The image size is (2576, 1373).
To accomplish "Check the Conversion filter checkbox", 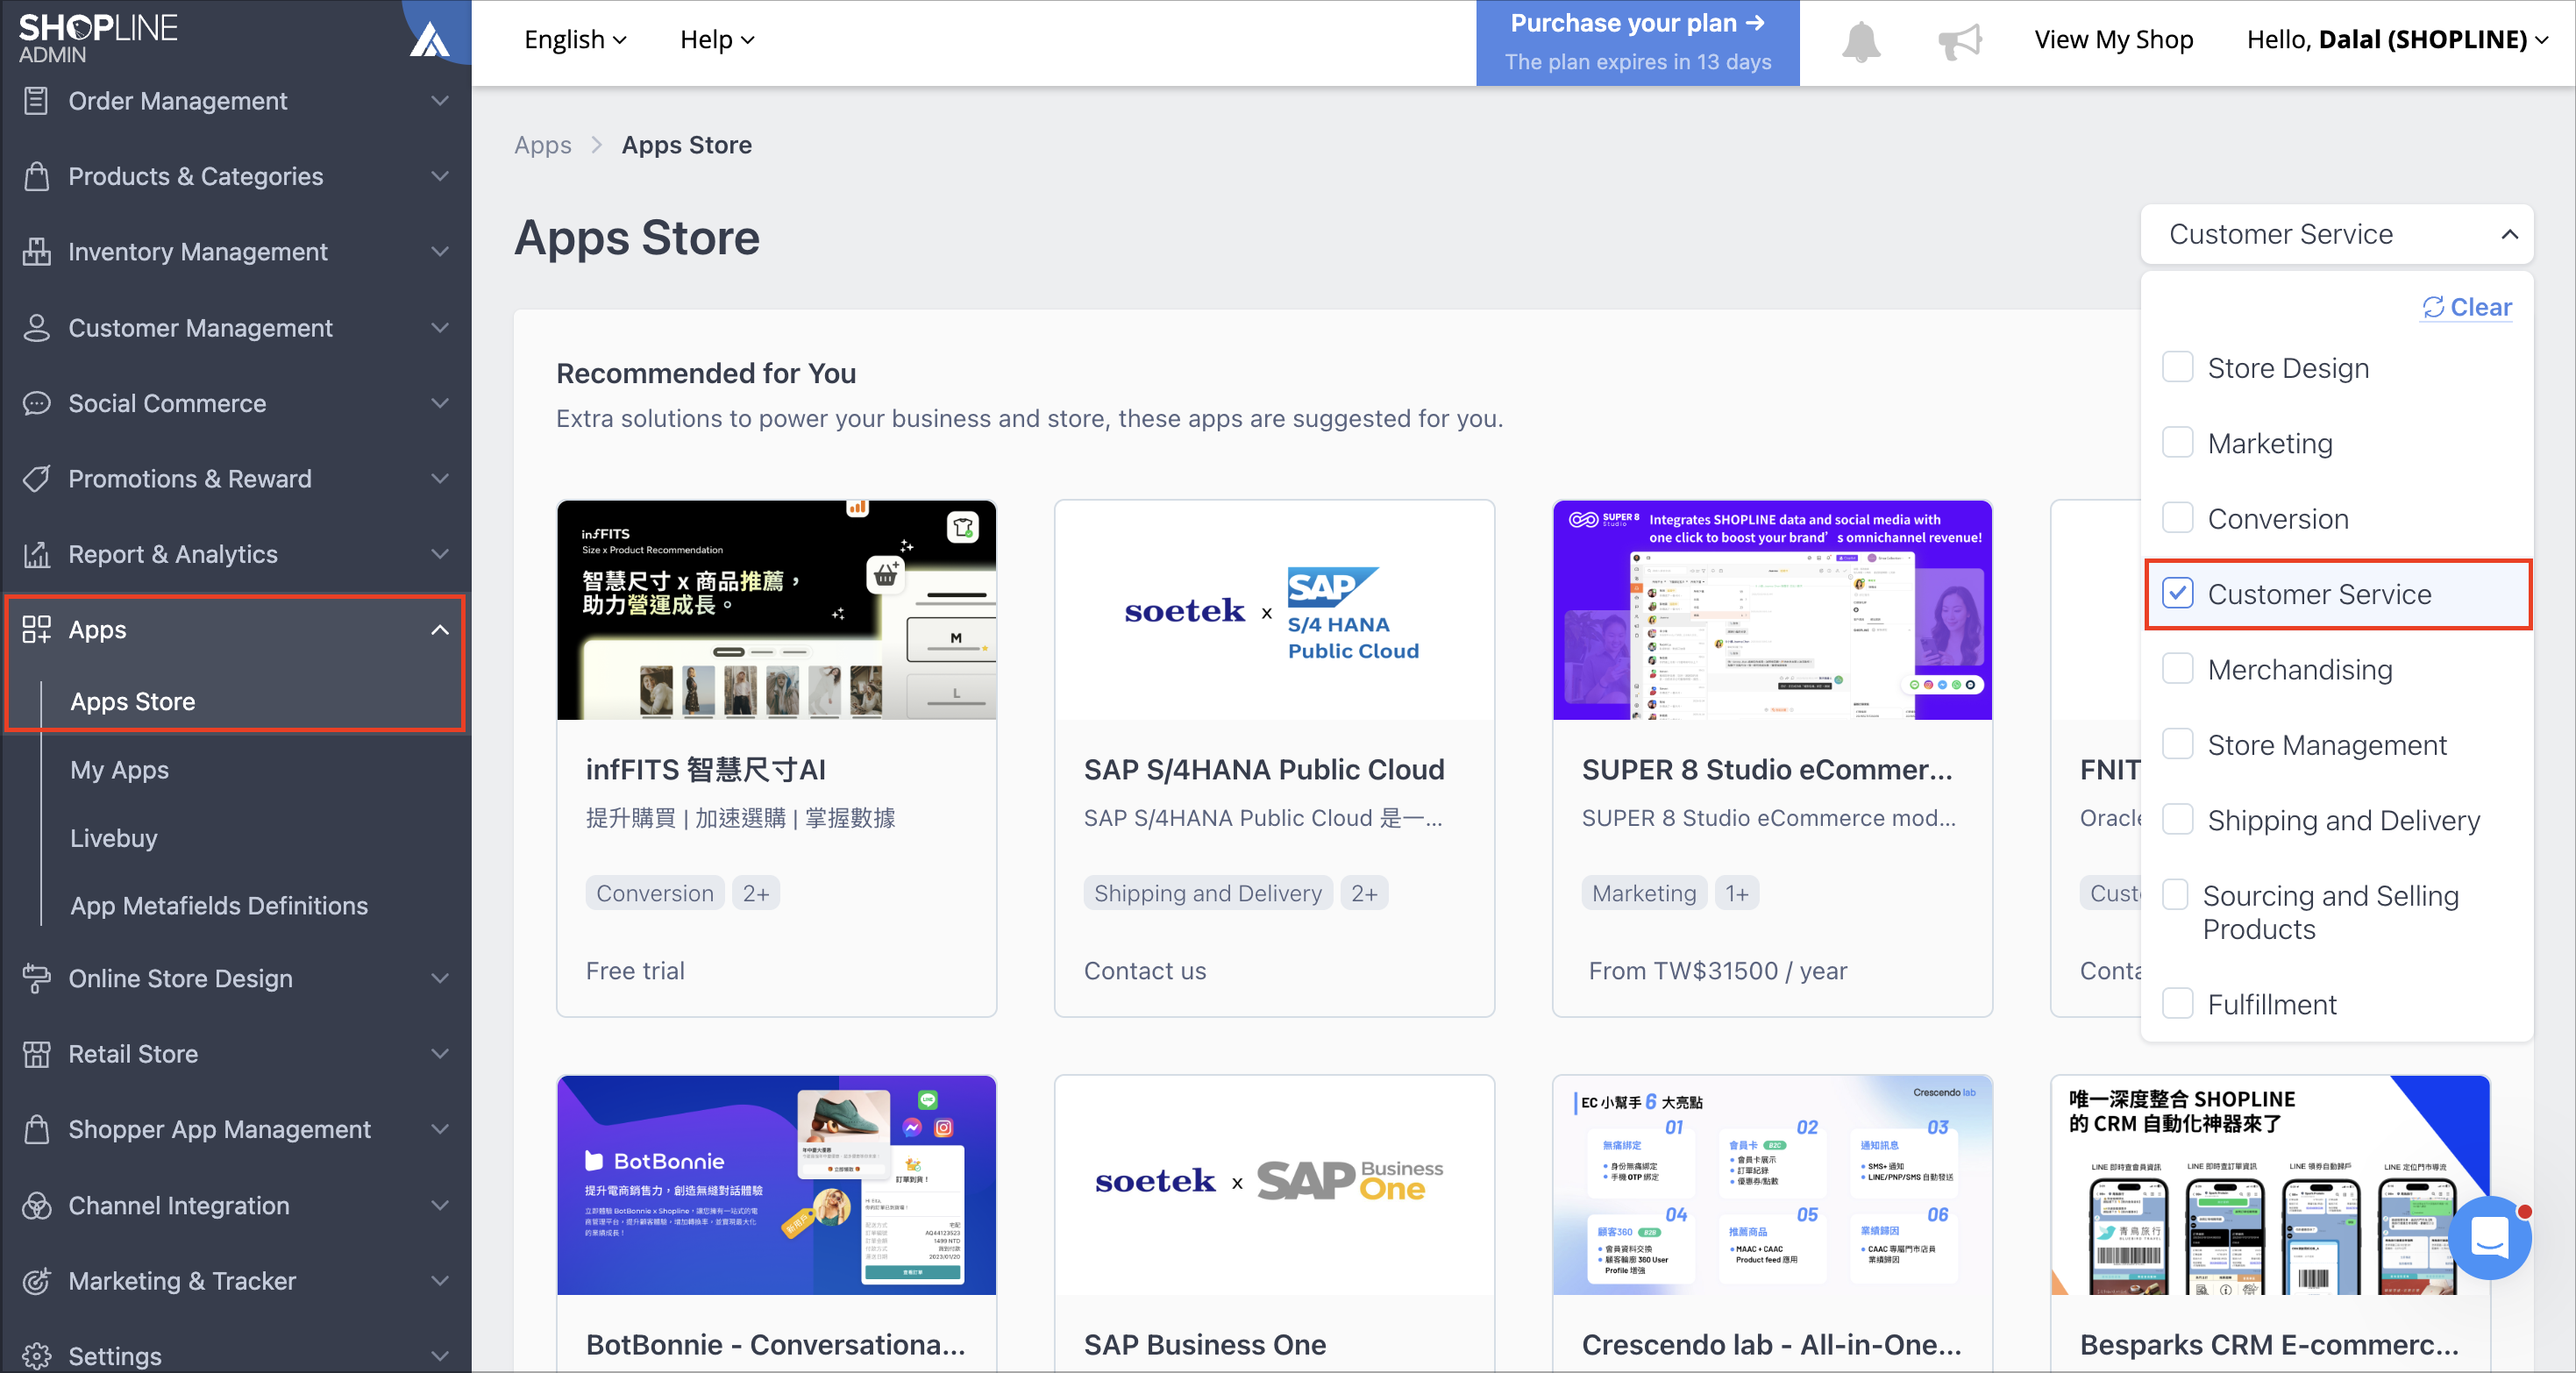I will 2177,518.
